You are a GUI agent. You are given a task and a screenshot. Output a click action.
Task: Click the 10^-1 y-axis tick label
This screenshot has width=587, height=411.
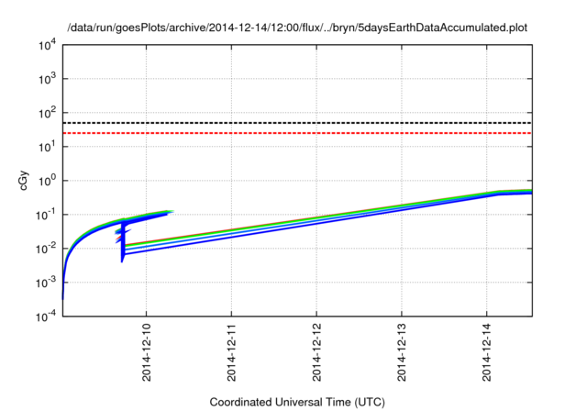[46, 216]
